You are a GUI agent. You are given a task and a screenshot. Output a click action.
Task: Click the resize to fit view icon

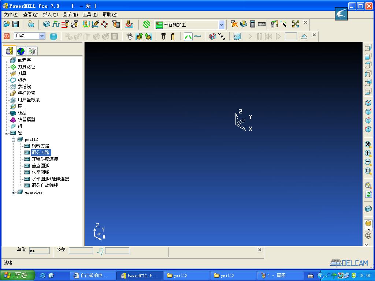(368, 144)
